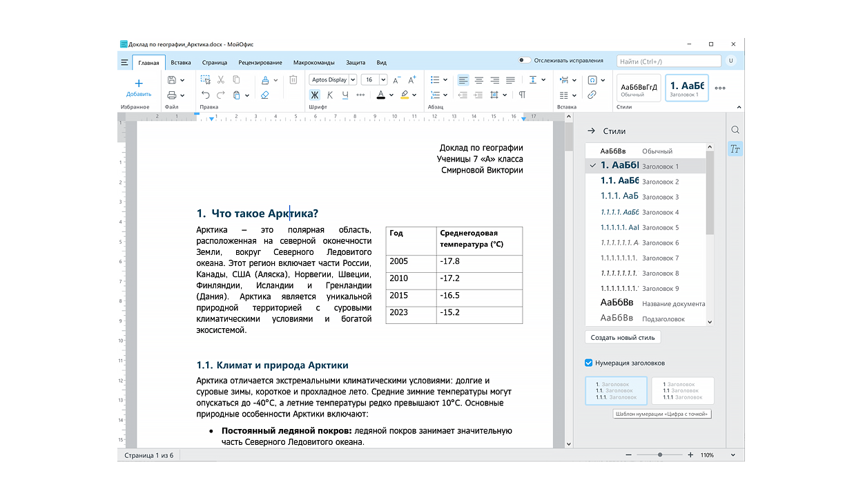Collapse the Стили panel with arrow

click(591, 131)
